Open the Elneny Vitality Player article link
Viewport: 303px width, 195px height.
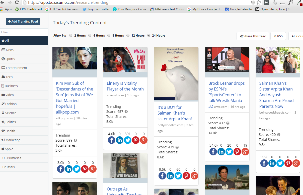(125, 86)
